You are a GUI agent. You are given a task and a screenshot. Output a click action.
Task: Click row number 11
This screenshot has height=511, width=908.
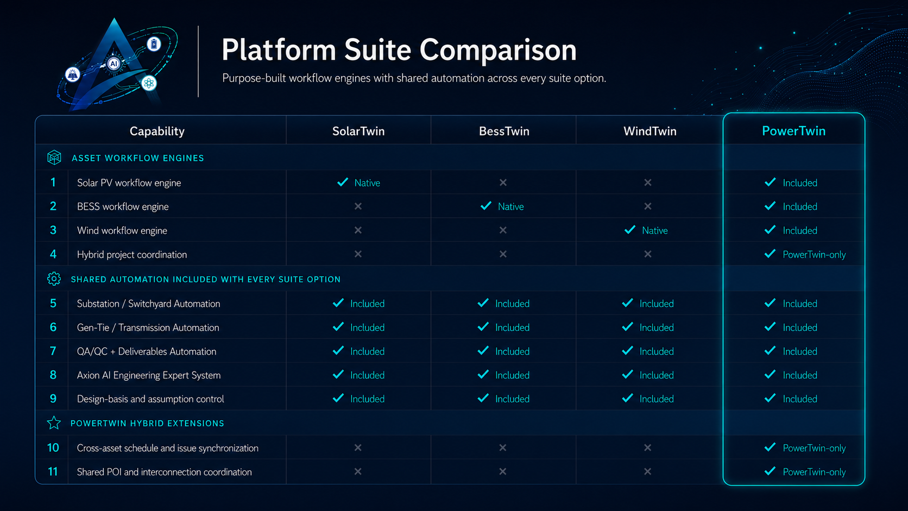[53, 471]
